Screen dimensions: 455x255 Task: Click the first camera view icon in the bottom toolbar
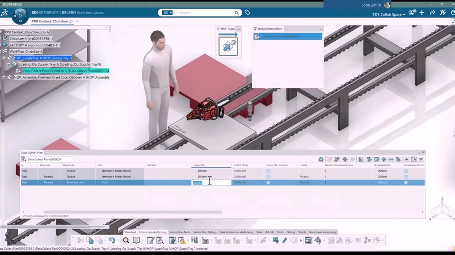click(x=205, y=240)
